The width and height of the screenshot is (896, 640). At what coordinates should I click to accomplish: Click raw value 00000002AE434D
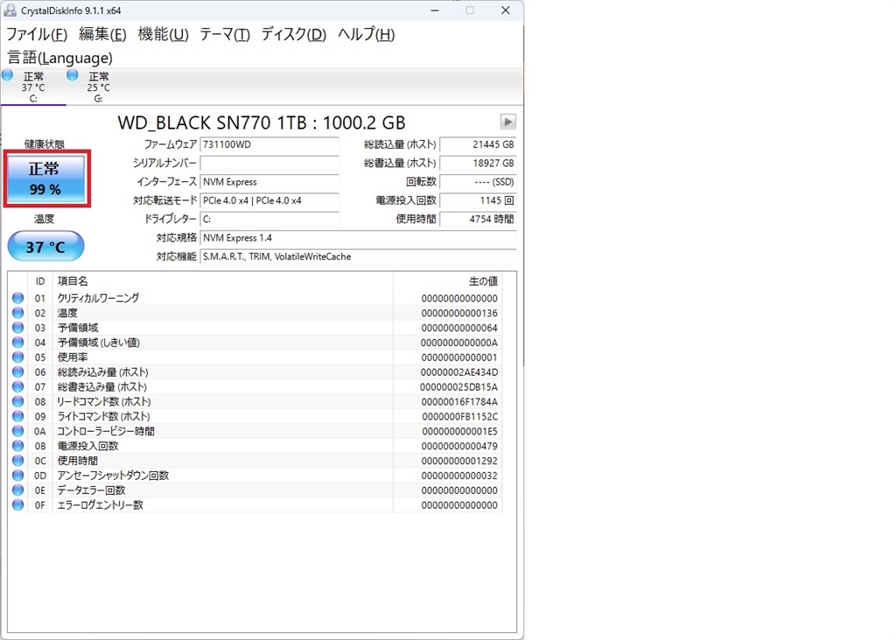(459, 372)
